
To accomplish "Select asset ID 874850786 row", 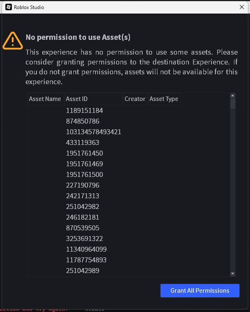I will (83, 122).
